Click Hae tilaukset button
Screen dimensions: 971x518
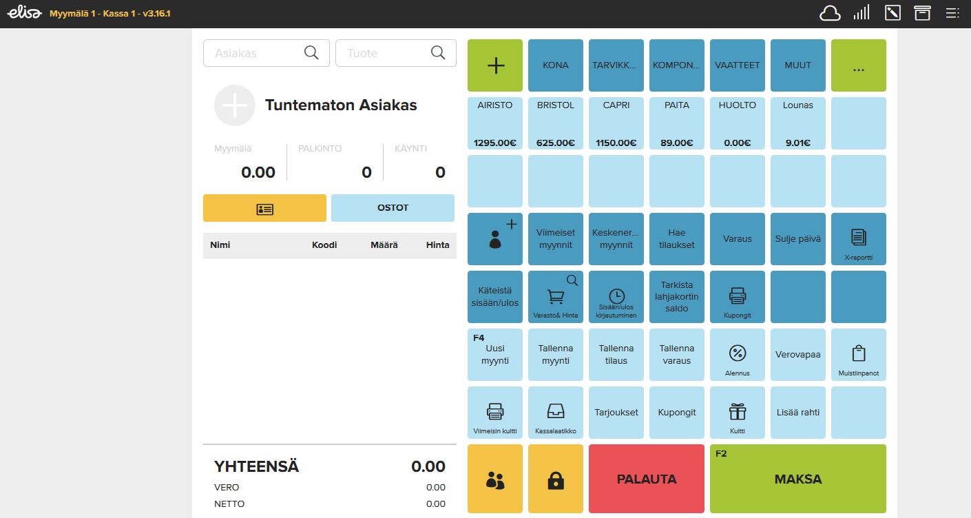677,239
